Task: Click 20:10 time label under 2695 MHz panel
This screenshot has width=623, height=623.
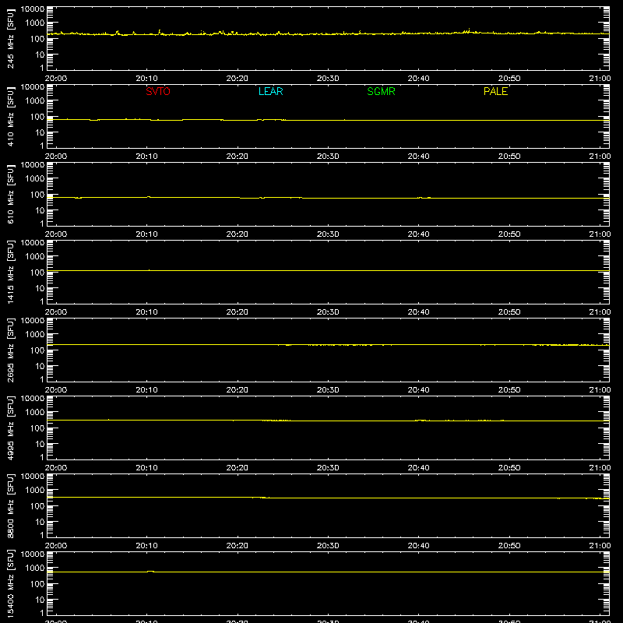Action: click(x=146, y=390)
